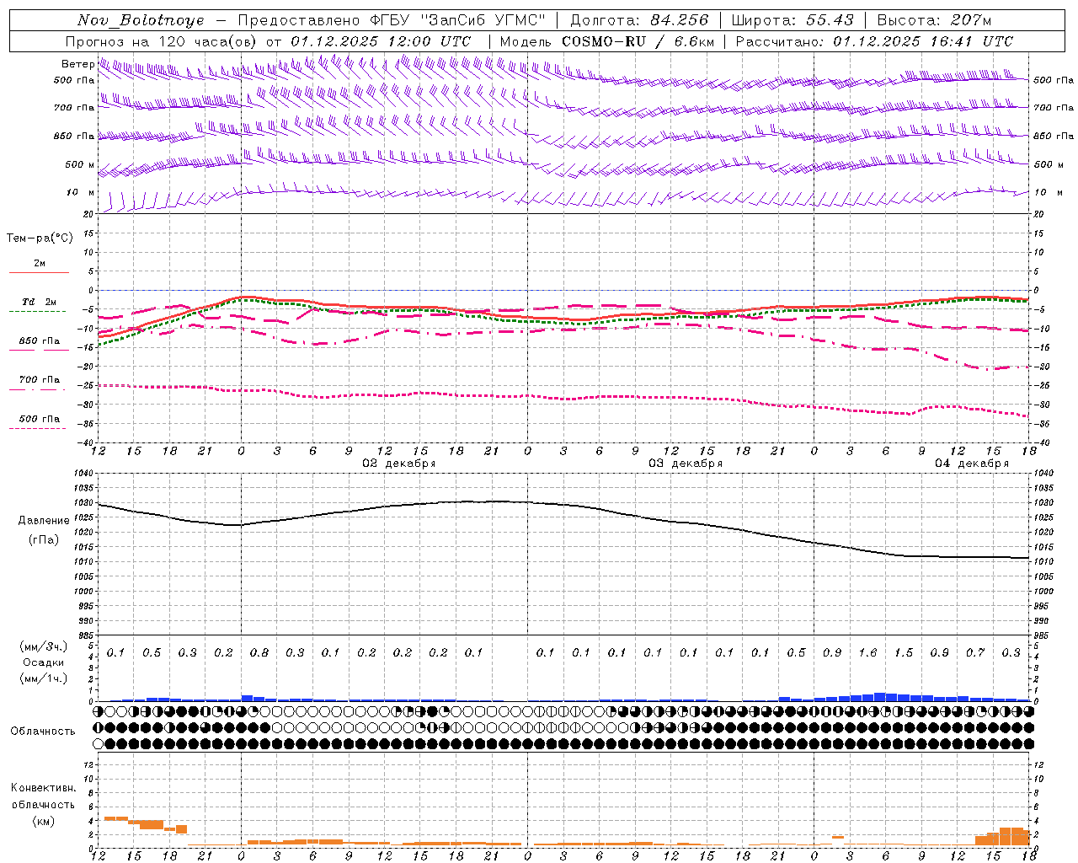Click the 0.8 precipitation amount value
This screenshot has width=1078, height=863.
point(259,653)
